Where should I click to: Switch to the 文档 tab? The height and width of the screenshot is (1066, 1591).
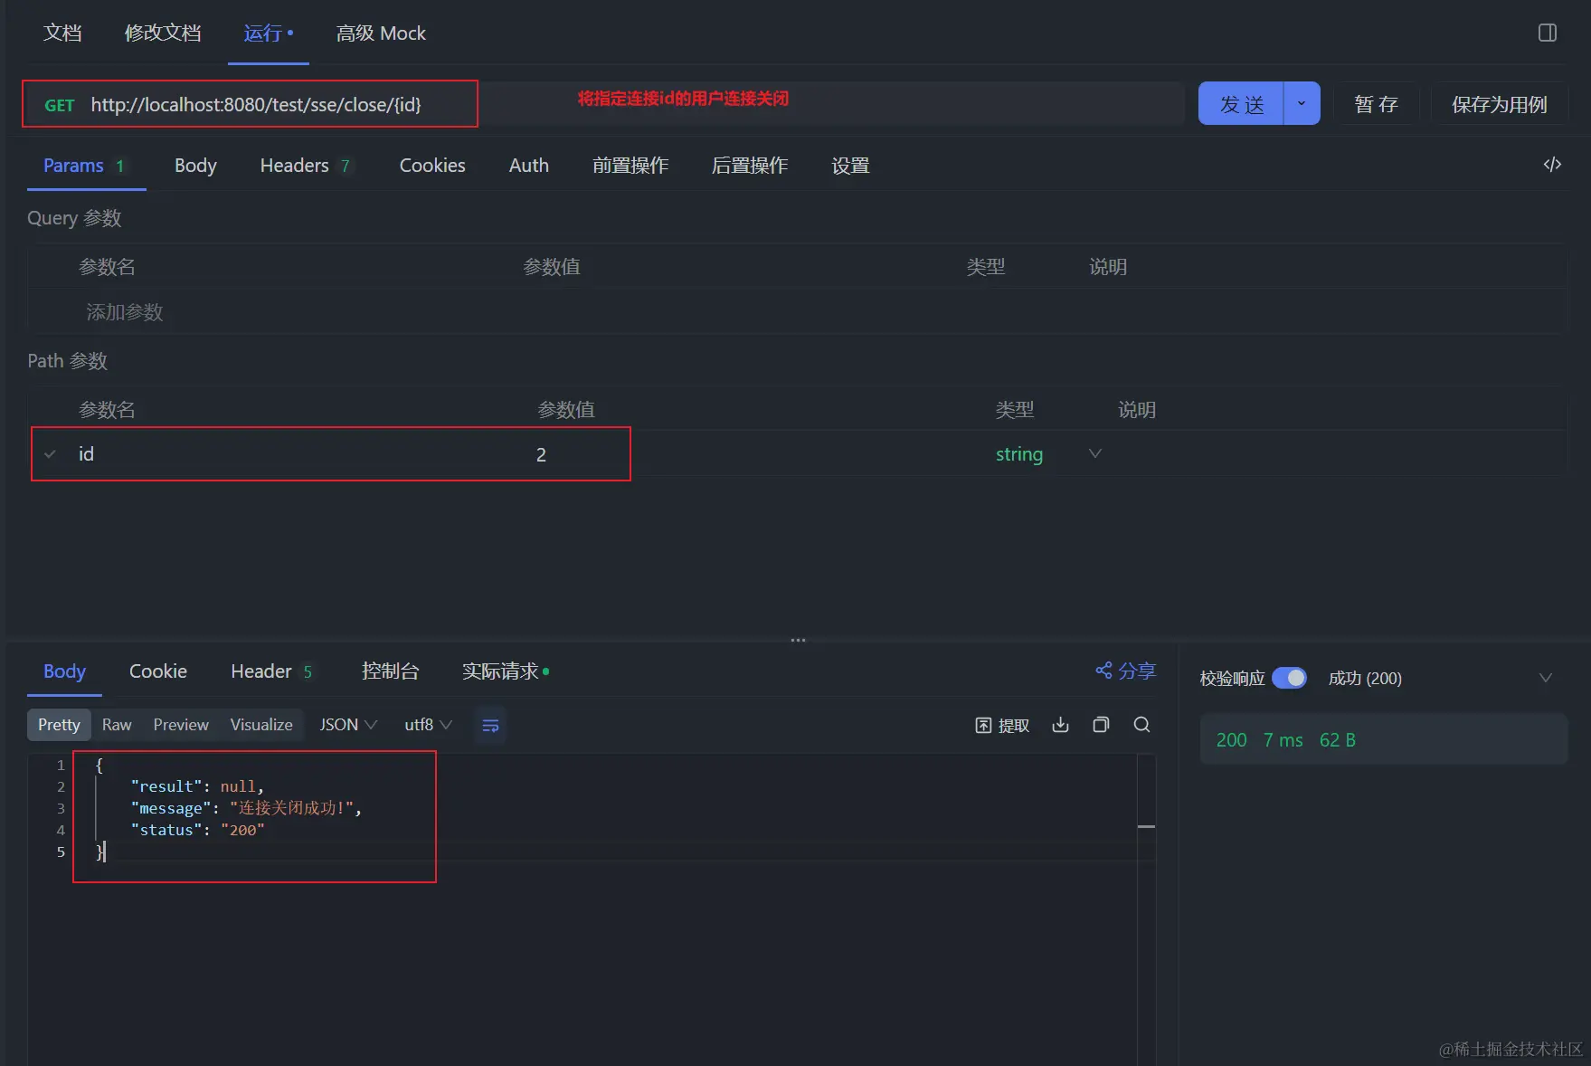point(62,33)
